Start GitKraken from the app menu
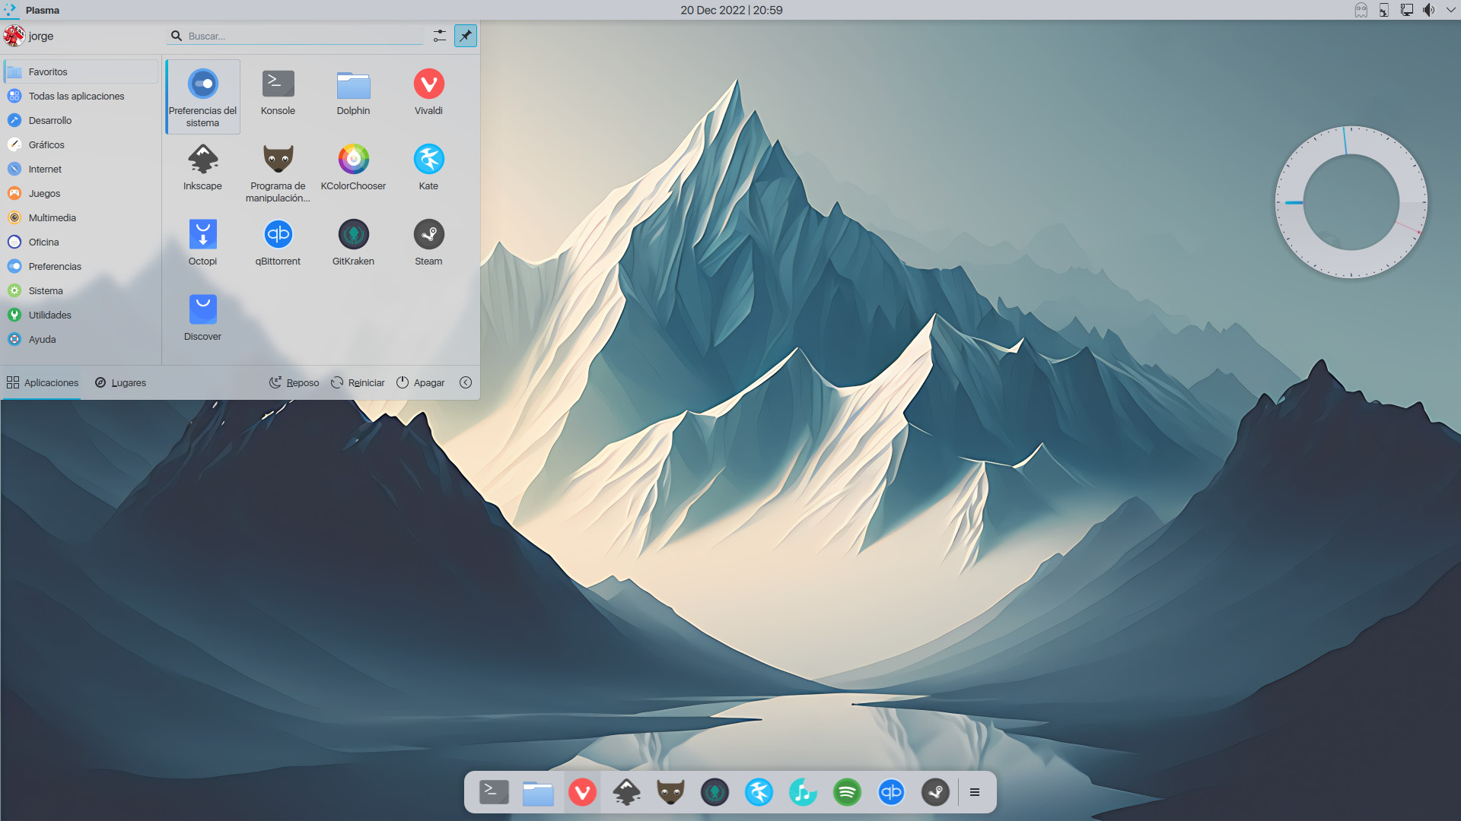1461x821 pixels. (353, 239)
